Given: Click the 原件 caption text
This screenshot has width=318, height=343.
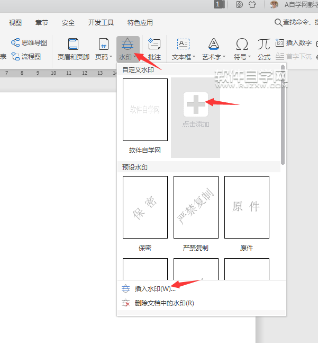Looking at the screenshot, I should [247, 248].
